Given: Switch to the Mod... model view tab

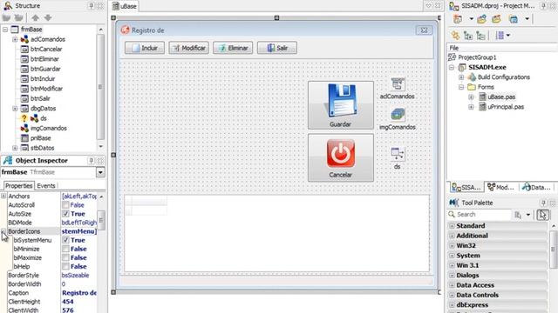Looking at the screenshot, I should tap(501, 187).
